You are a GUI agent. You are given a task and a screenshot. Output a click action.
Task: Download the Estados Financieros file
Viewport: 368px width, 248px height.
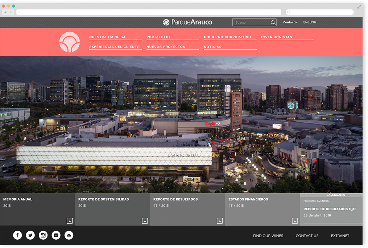295,221
